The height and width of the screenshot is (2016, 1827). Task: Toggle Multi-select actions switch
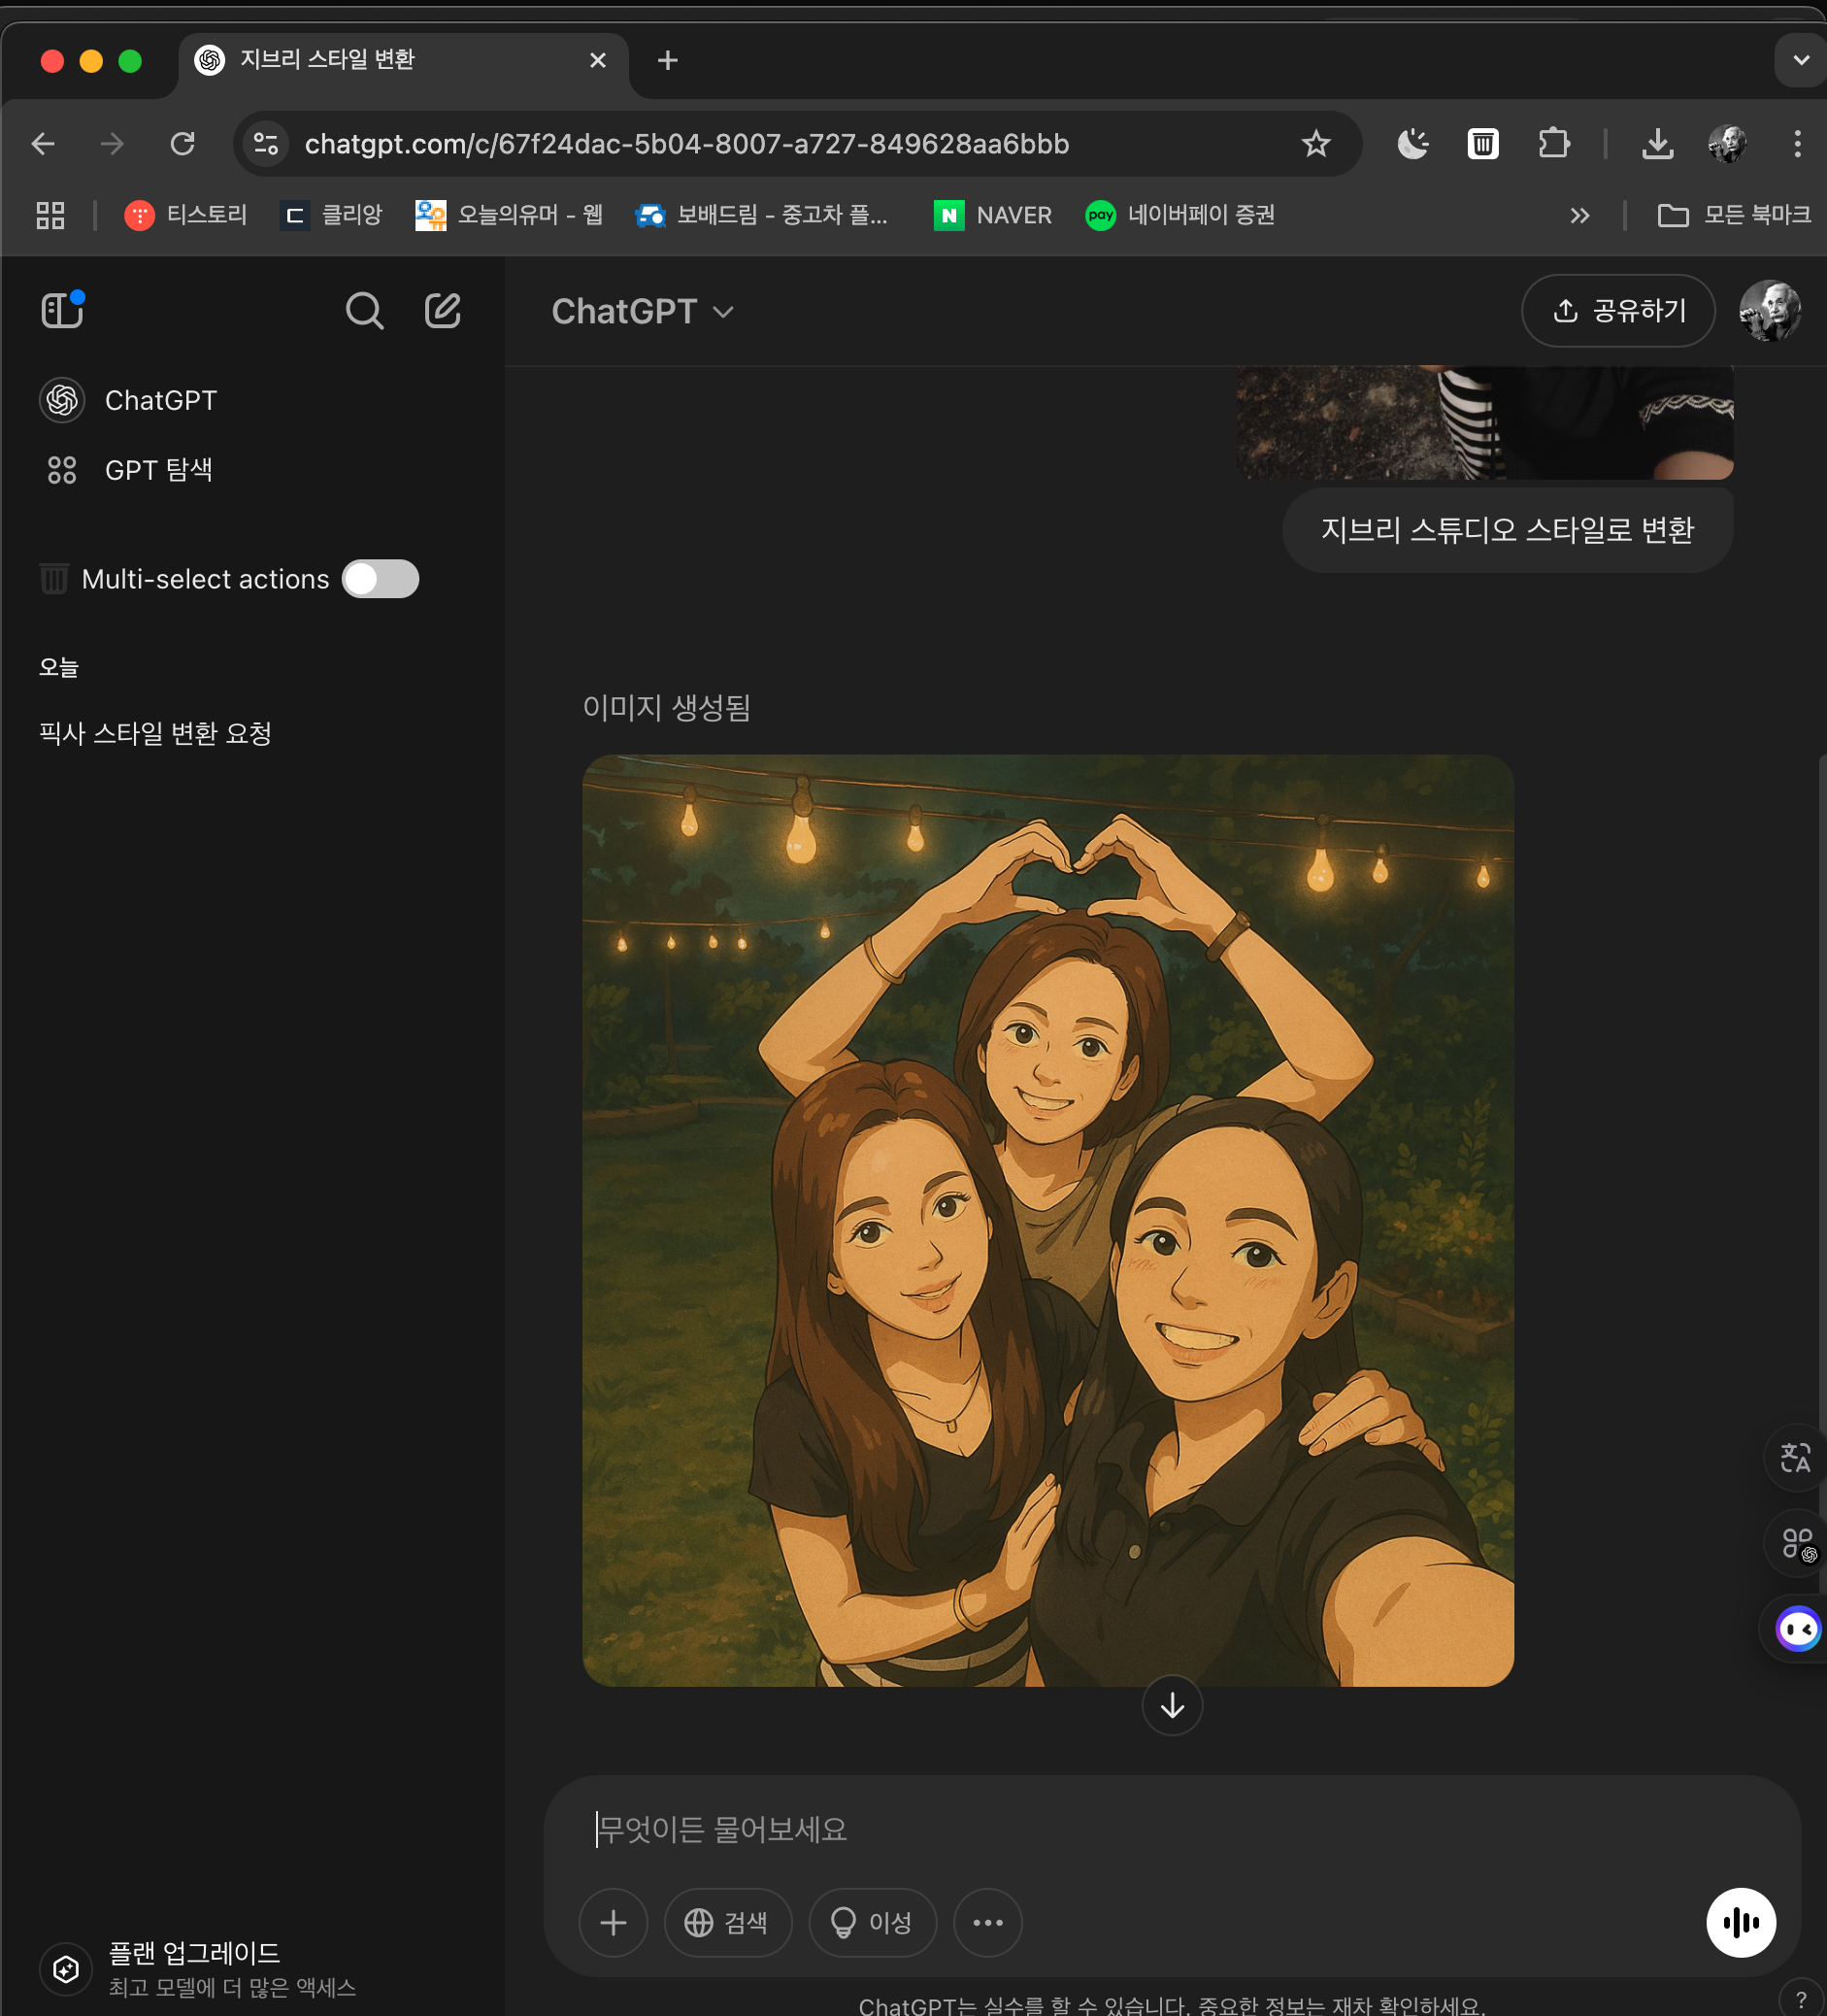coord(380,579)
